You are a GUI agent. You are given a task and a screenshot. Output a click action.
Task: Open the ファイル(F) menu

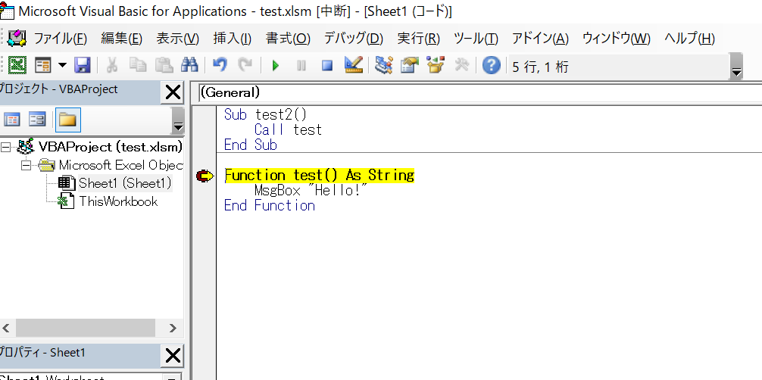click(x=60, y=39)
